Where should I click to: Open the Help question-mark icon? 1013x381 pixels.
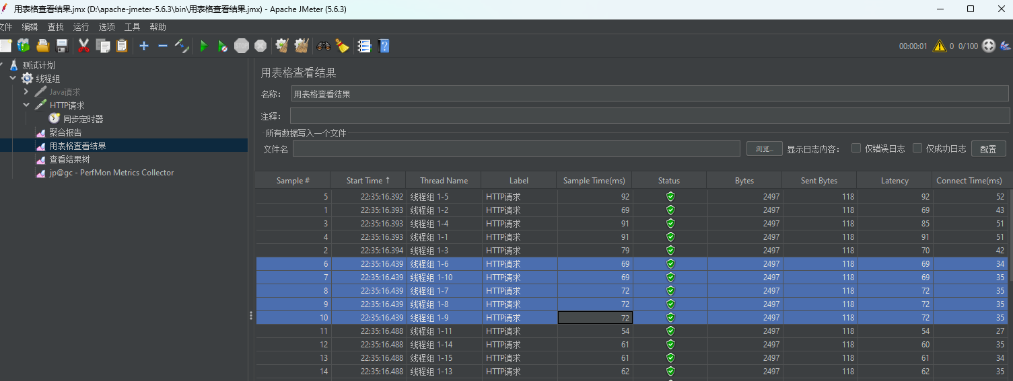point(384,46)
